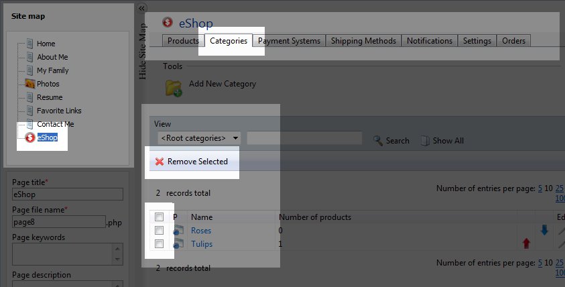565x287 pixels.
Task: Click the Add New Category folder icon
Action: point(174,88)
